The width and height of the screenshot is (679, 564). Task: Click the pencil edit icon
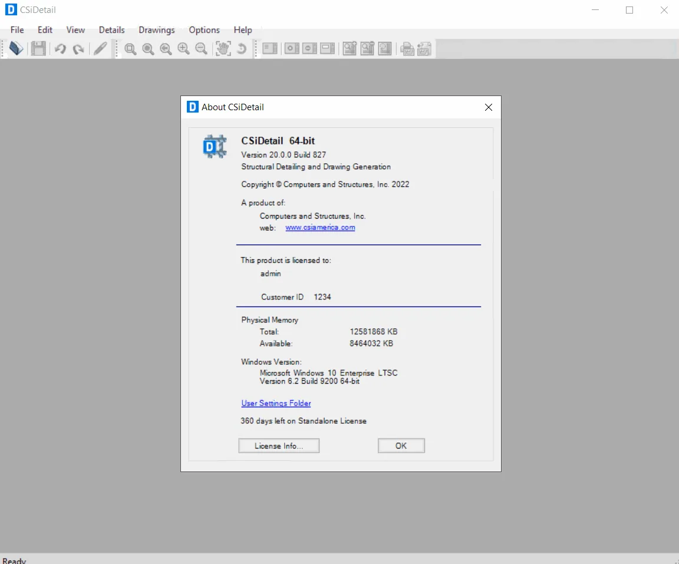click(x=100, y=48)
